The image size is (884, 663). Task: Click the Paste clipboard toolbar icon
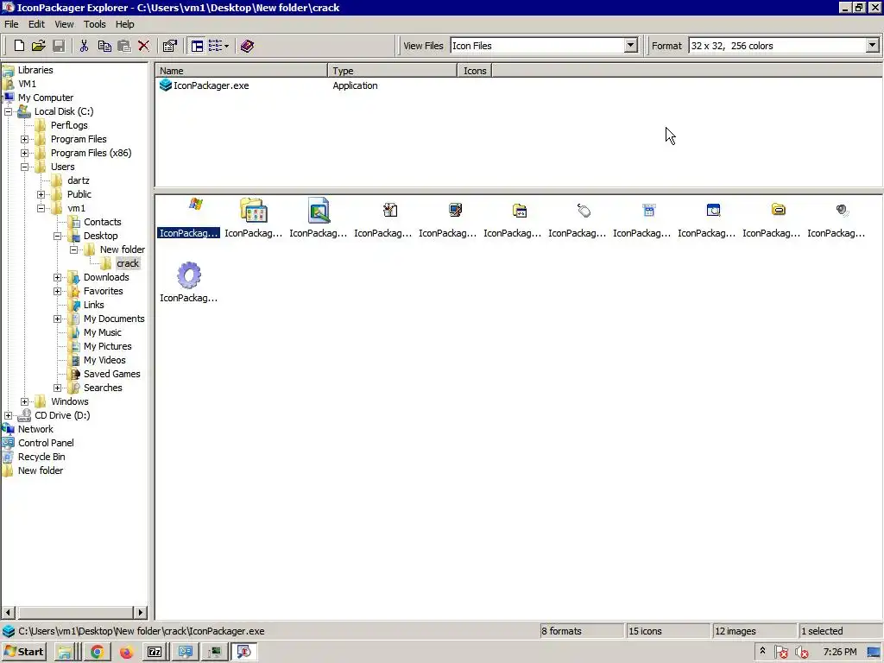[124, 46]
